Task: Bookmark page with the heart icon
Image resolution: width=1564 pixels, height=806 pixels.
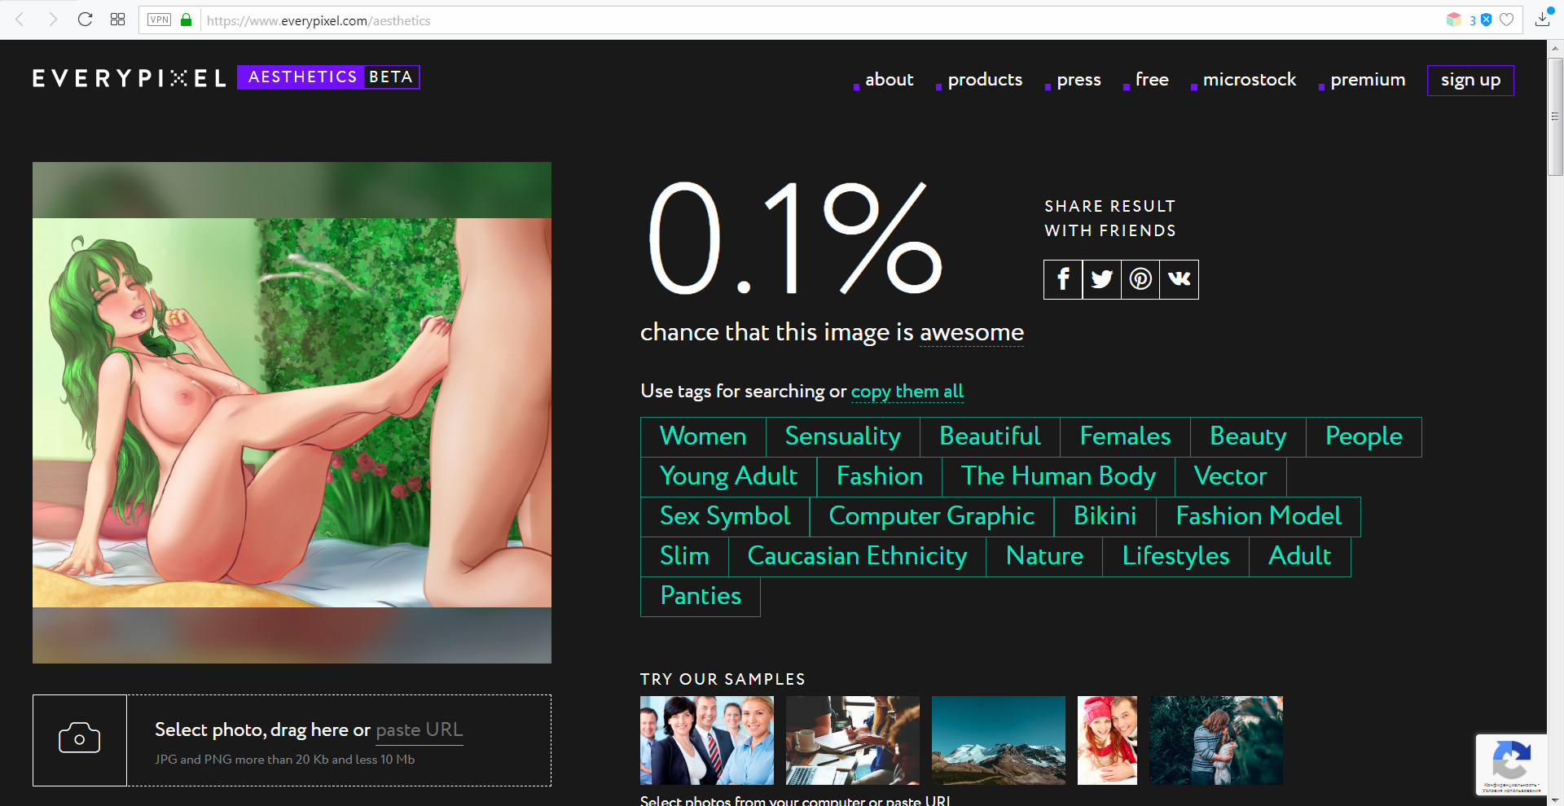Action: (1507, 20)
